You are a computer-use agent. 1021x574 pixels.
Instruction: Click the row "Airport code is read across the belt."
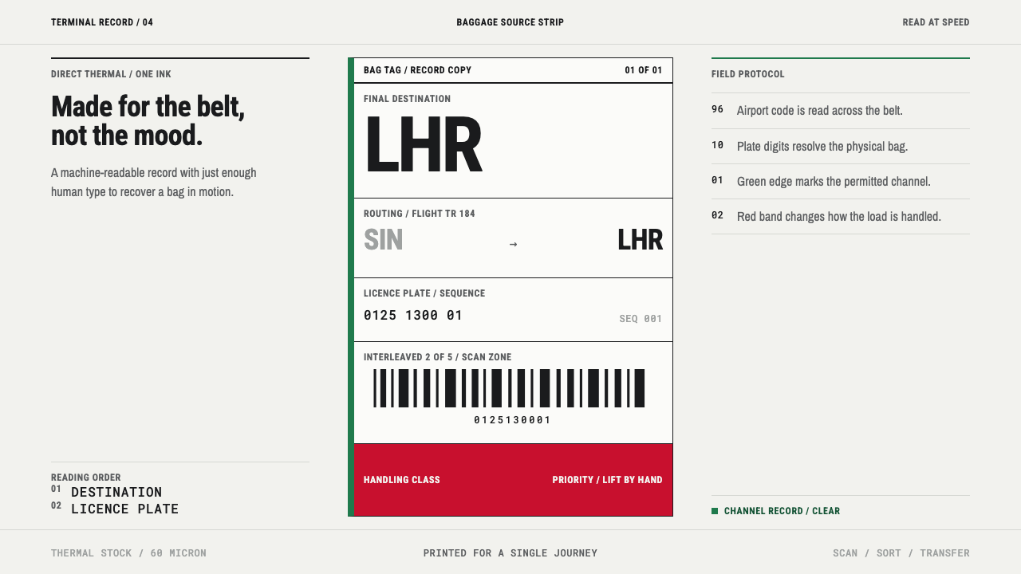pyautogui.click(x=841, y=111)
